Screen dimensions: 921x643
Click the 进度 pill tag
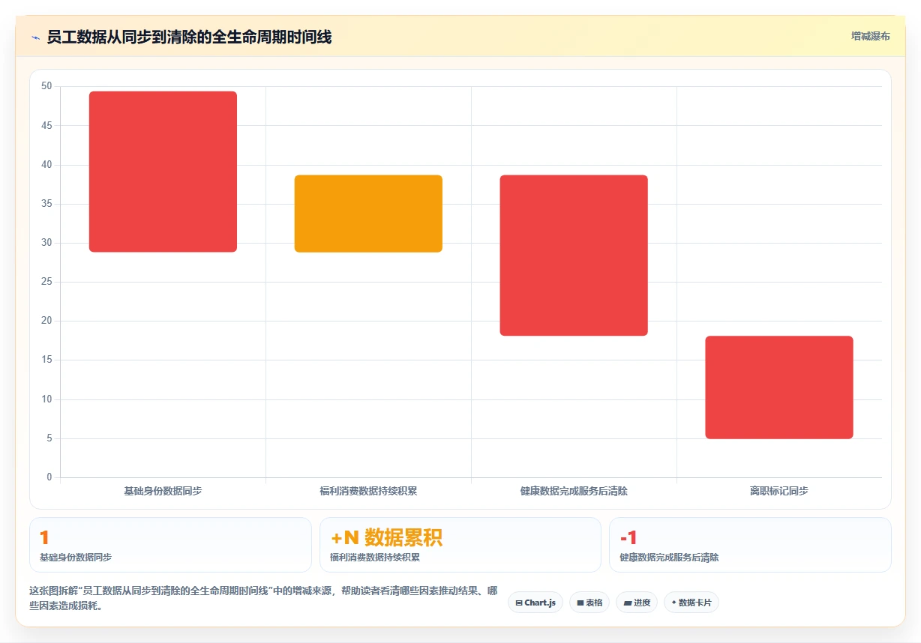[x=637, y=603]
